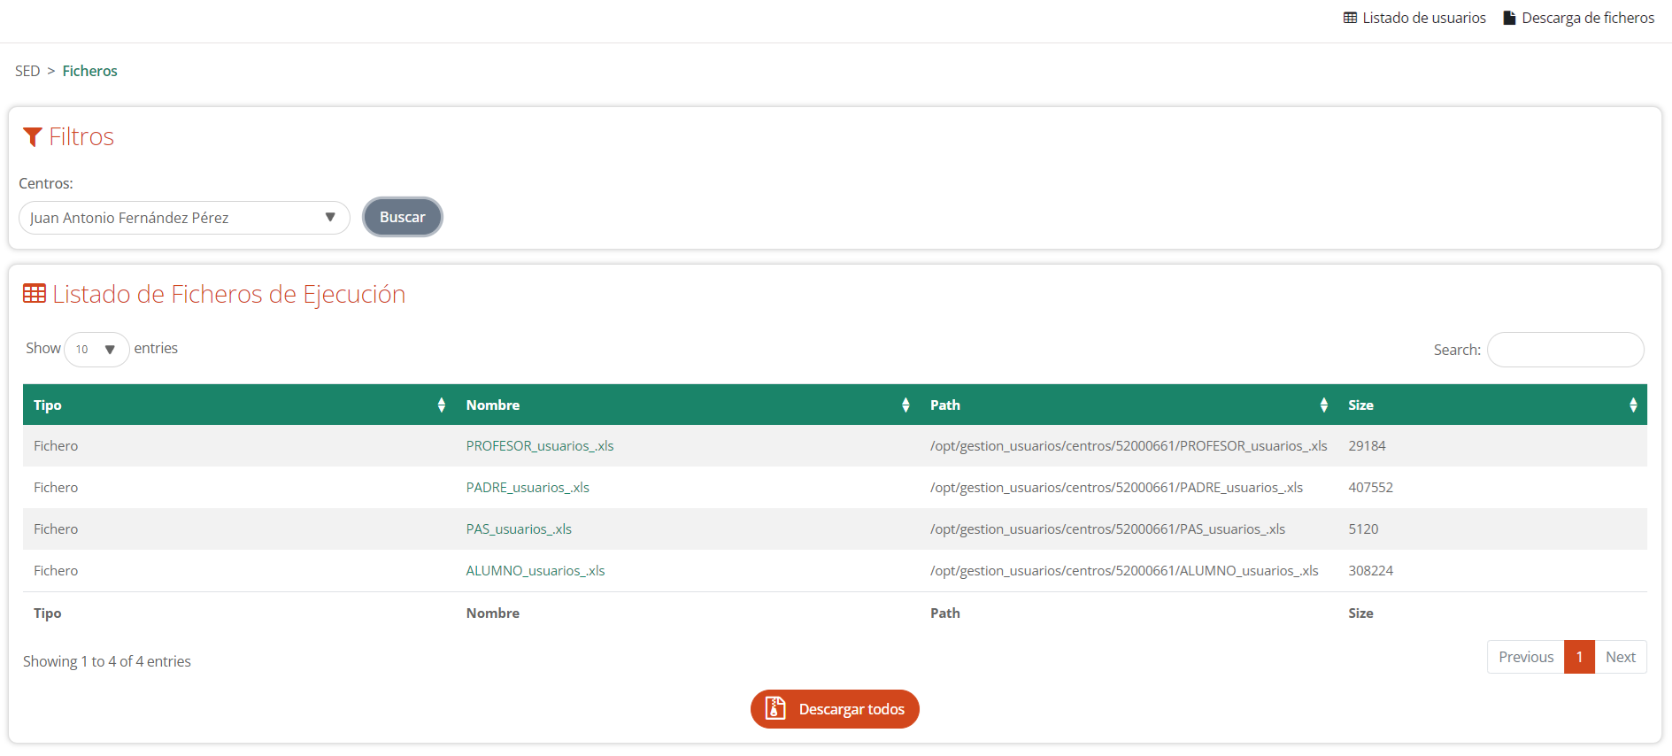
Task: Sort table by Size column arrows
Action: coord(1633,405)
